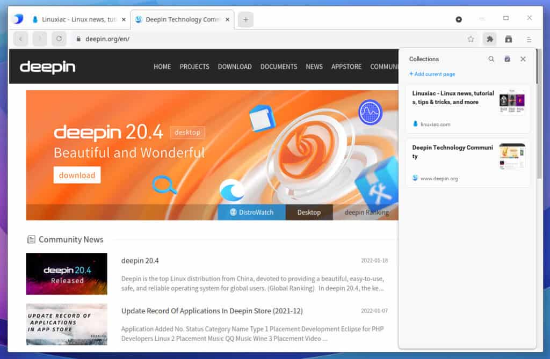Reload the current page
Screen dimensions: 550x359
pos(59,39)
